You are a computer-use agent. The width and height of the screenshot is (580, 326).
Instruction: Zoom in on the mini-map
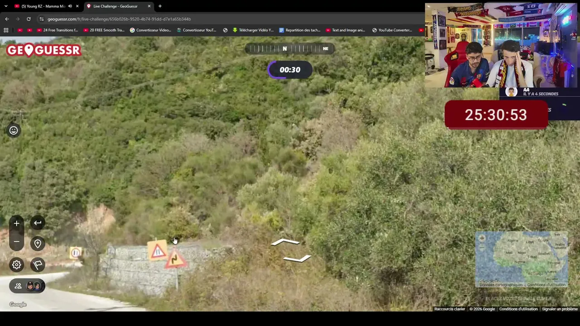482,238
